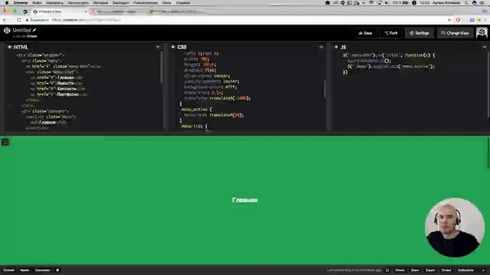This screenshot has width=490, height=275.
Task: Open the Console panel
Action: pos(8,270)
